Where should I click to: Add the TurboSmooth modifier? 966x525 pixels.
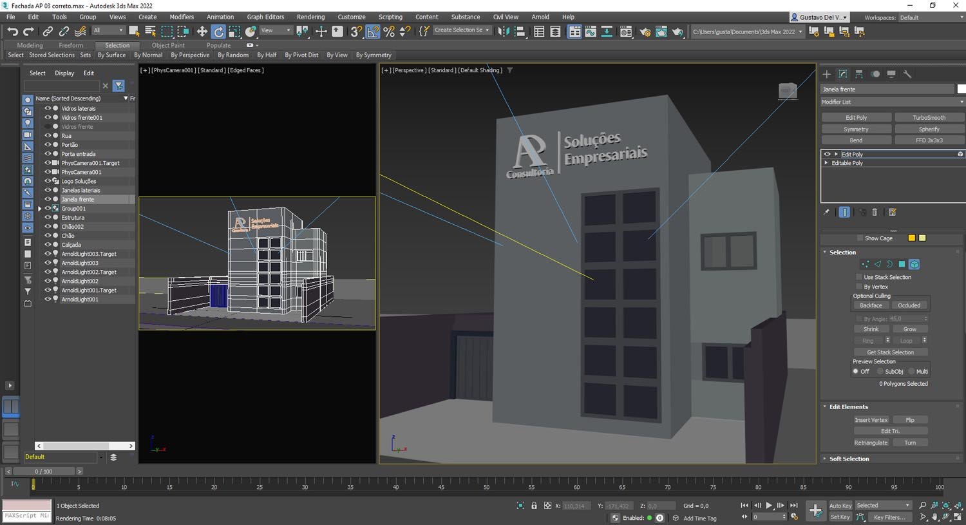[x=929, y=117]
